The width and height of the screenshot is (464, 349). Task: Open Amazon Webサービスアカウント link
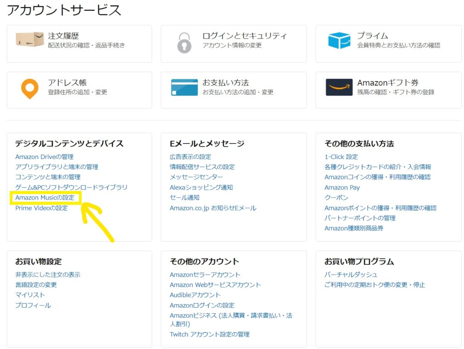click(215, 285)
